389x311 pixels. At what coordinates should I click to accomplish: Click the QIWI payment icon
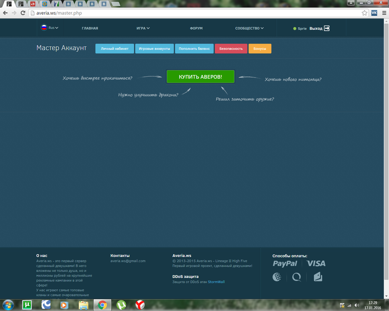297,277
